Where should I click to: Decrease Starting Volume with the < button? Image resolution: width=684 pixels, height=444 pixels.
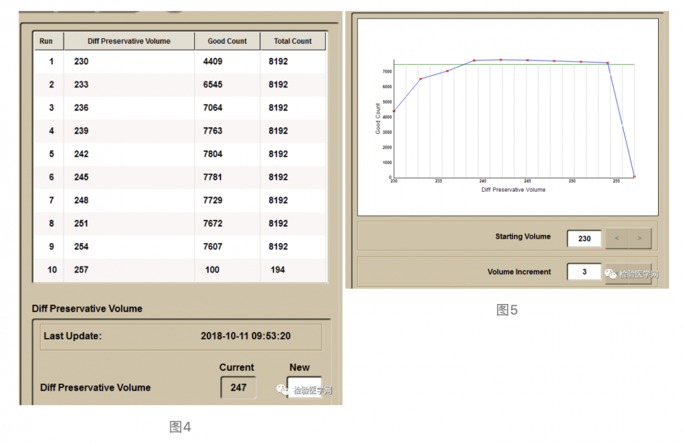[617, 238]
